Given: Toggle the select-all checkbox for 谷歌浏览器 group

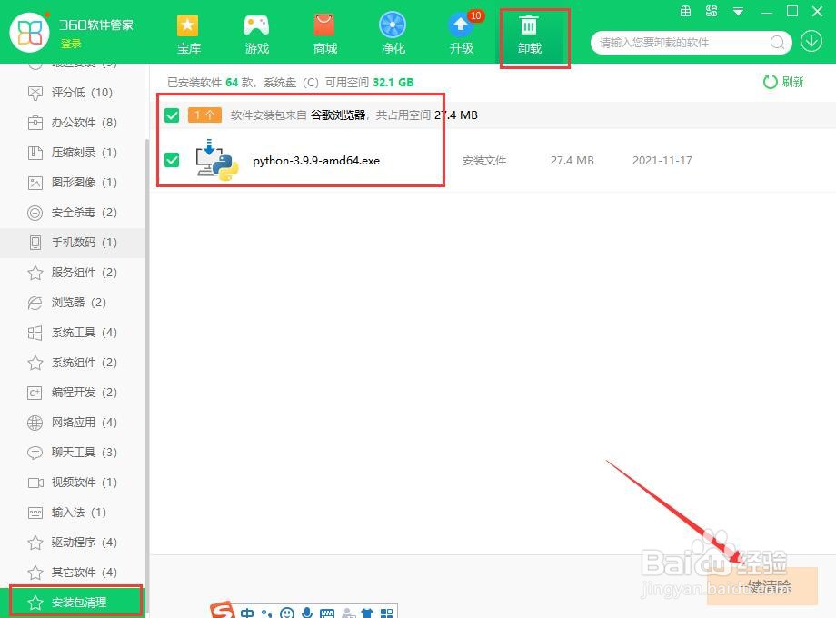Looking at the screenshot, I should click(x=172, y=115).
